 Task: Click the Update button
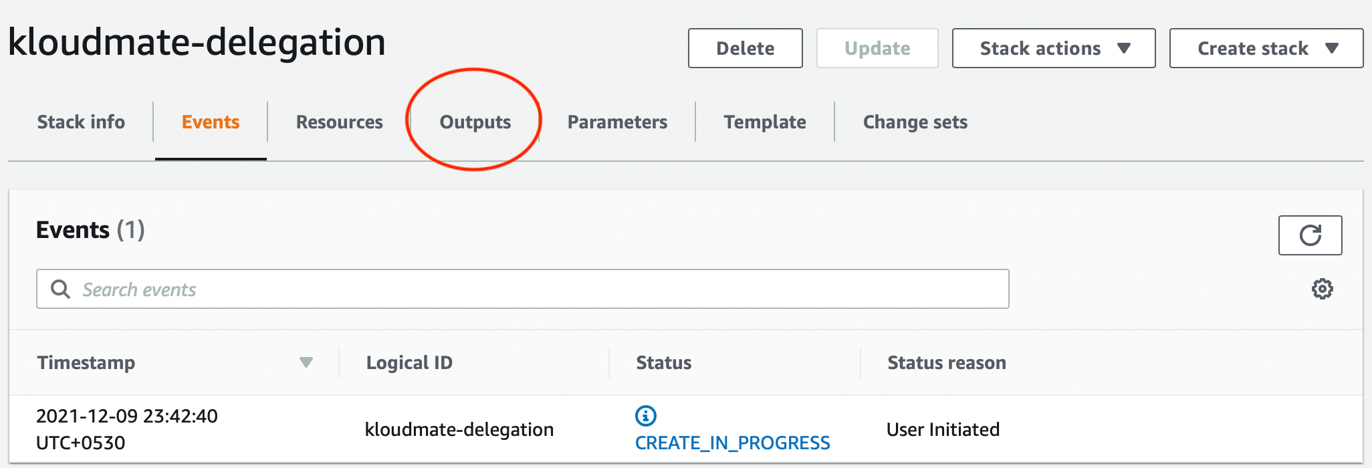(x=877, y=48)
